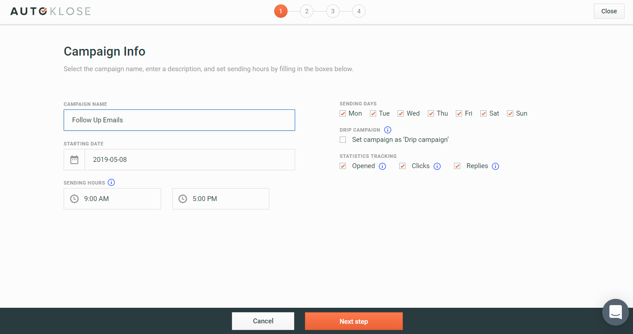Click the Campaign Info heading
This screenshot has width=633, height=334.
(x=105, y=52)
